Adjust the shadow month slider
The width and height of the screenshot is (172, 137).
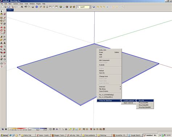click(18, 129)
